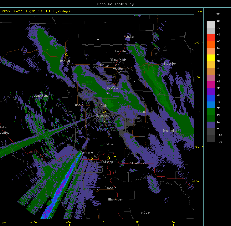
Task: Select the yellow swatch between 54 and 51 dBZ
Action: click(x=211, y=58)
